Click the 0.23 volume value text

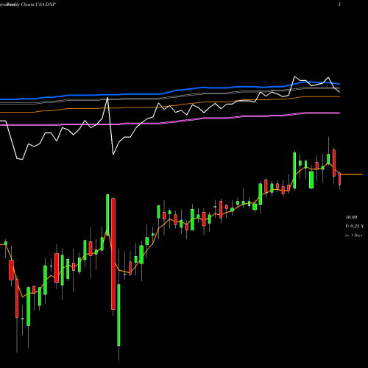(x=355, y=226)
